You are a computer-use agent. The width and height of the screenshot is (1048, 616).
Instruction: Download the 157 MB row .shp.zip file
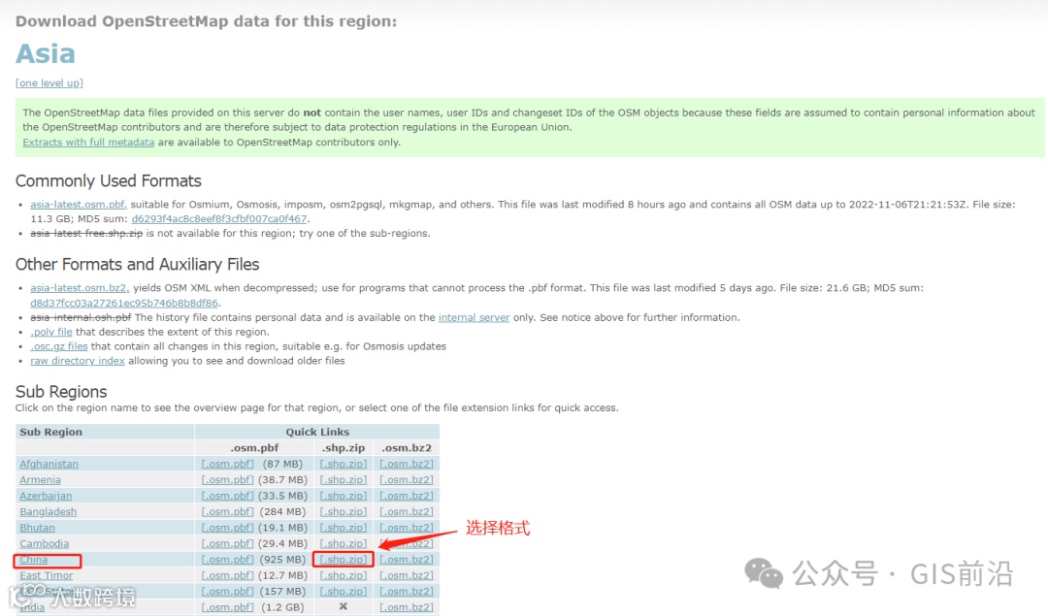(x=344, y=592)
